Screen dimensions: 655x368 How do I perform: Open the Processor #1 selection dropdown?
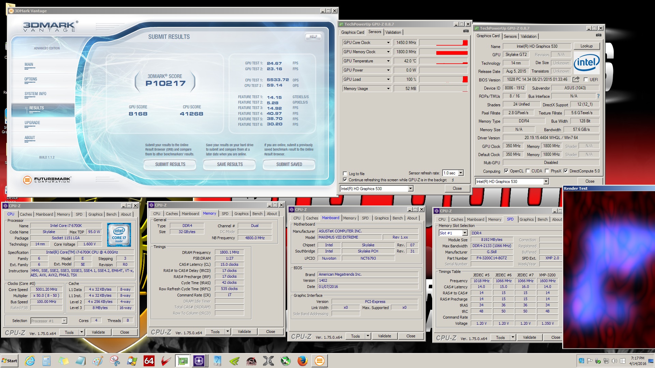point(64,321)
